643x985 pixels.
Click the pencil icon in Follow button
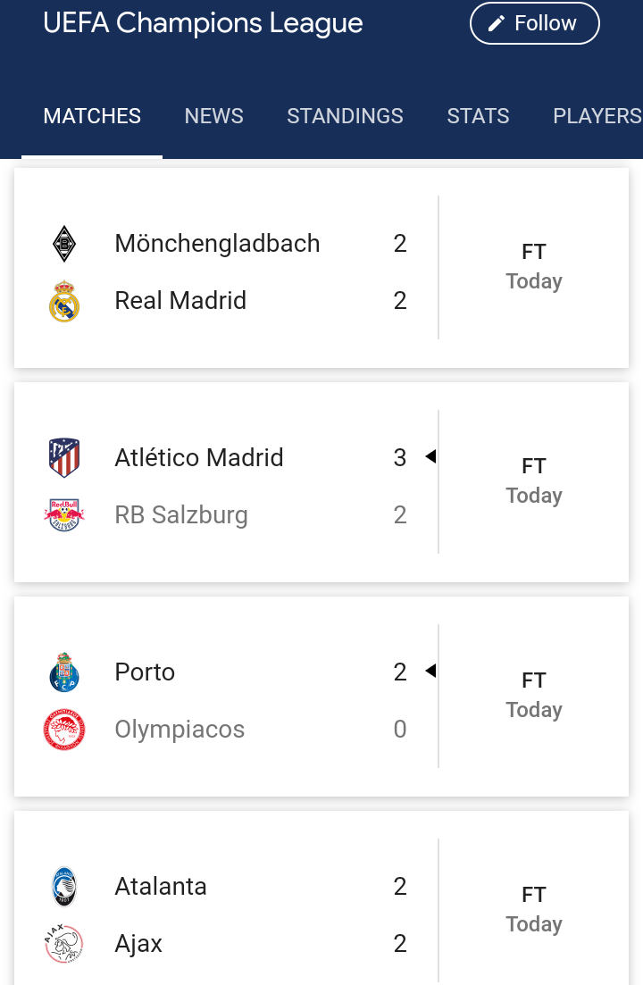(x=496, y=24)
